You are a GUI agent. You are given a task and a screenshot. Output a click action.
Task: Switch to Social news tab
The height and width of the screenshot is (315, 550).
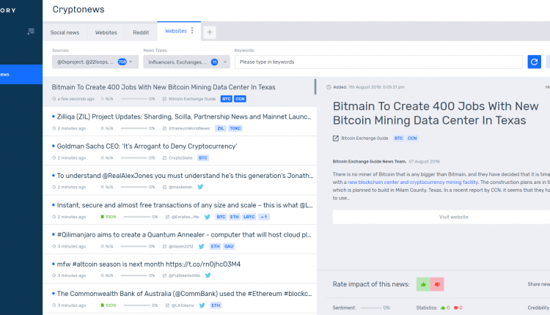tap(65, 32)
